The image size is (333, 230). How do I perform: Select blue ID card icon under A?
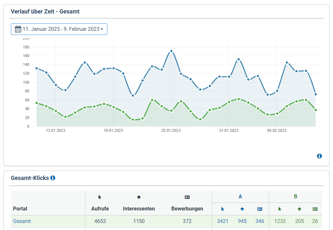point(260,209)
